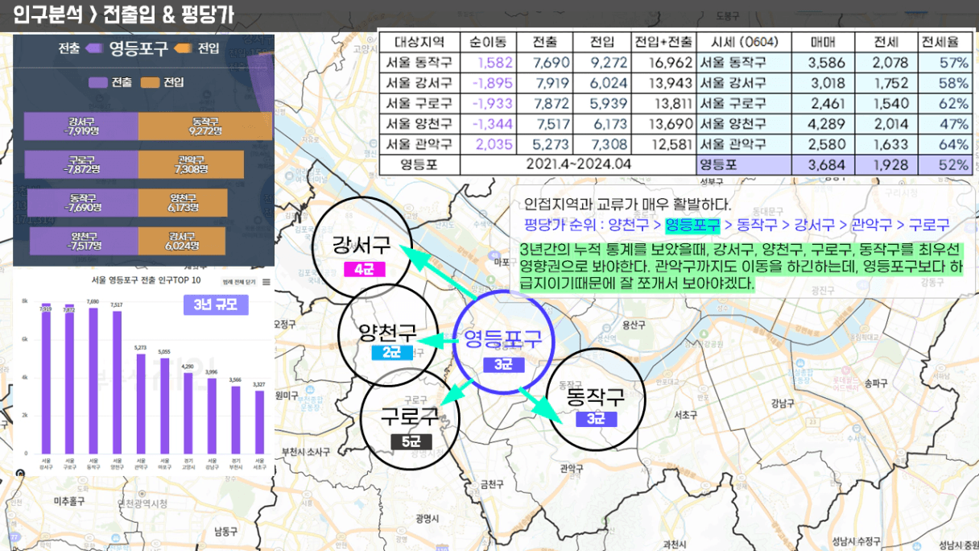This screenshot has width=979, height=551.
Task: Click the 3년 규모 badge on the chart
Action: [216, 306]
